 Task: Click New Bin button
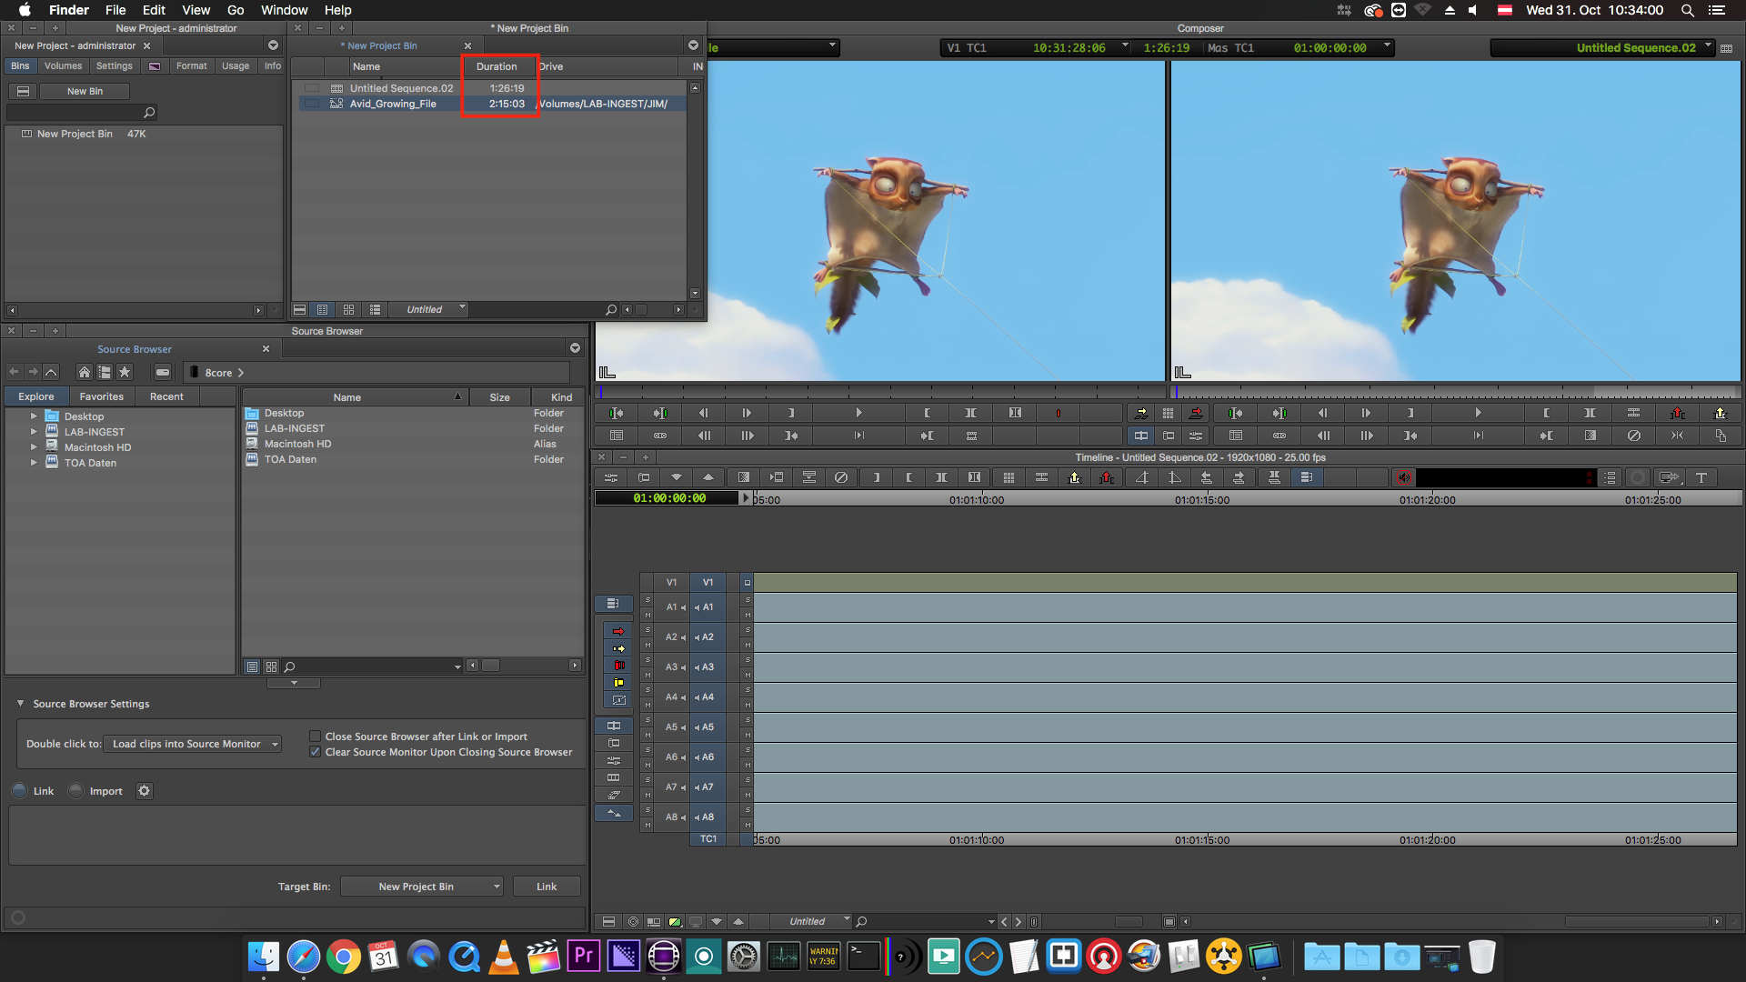coord(85,92)
